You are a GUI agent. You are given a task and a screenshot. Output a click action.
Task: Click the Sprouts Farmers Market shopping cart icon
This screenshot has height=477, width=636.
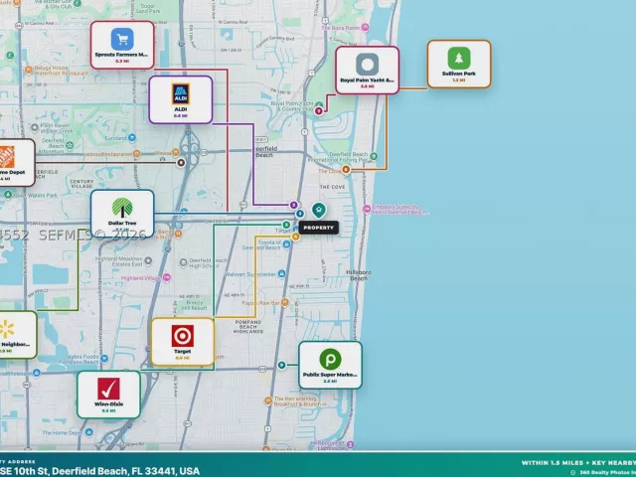122,40
